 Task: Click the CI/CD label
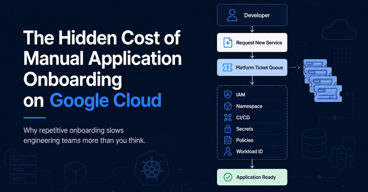[x=243, y=118]
